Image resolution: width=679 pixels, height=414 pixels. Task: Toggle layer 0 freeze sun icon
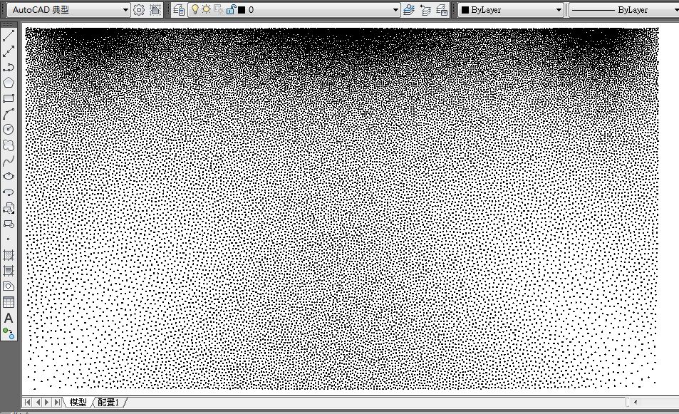click(207, 9)
